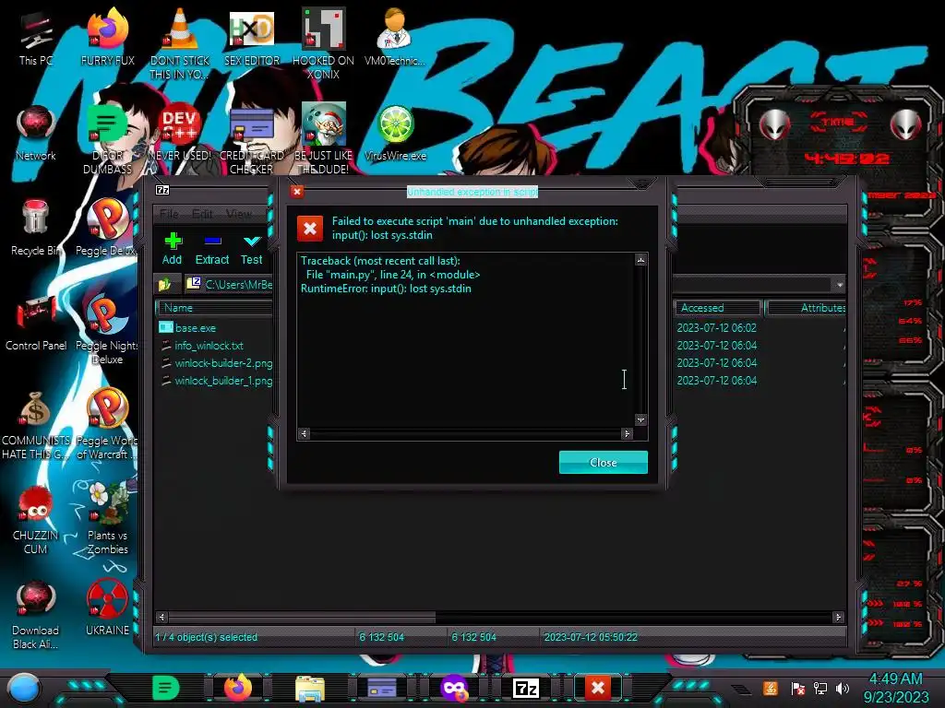Viewport: 945px width, 708px height.
Task: Open the taskbar clock 4:49 AM
Action: [x=895, y=688]
